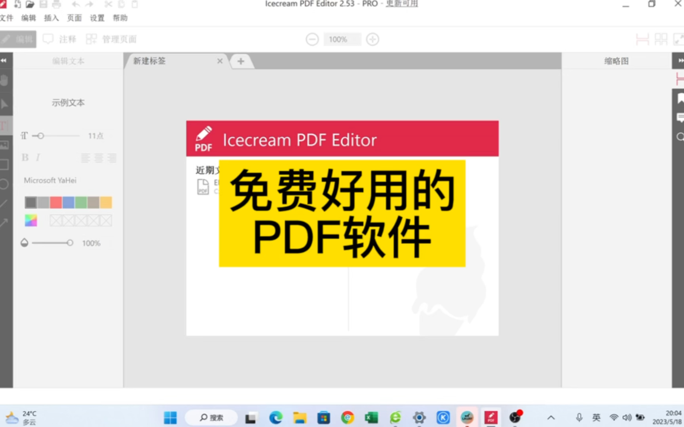Select the Image tool
Image resolution: width=684 pixels, height=427 pixels.
pyautogui.click(x=4, y=145)
